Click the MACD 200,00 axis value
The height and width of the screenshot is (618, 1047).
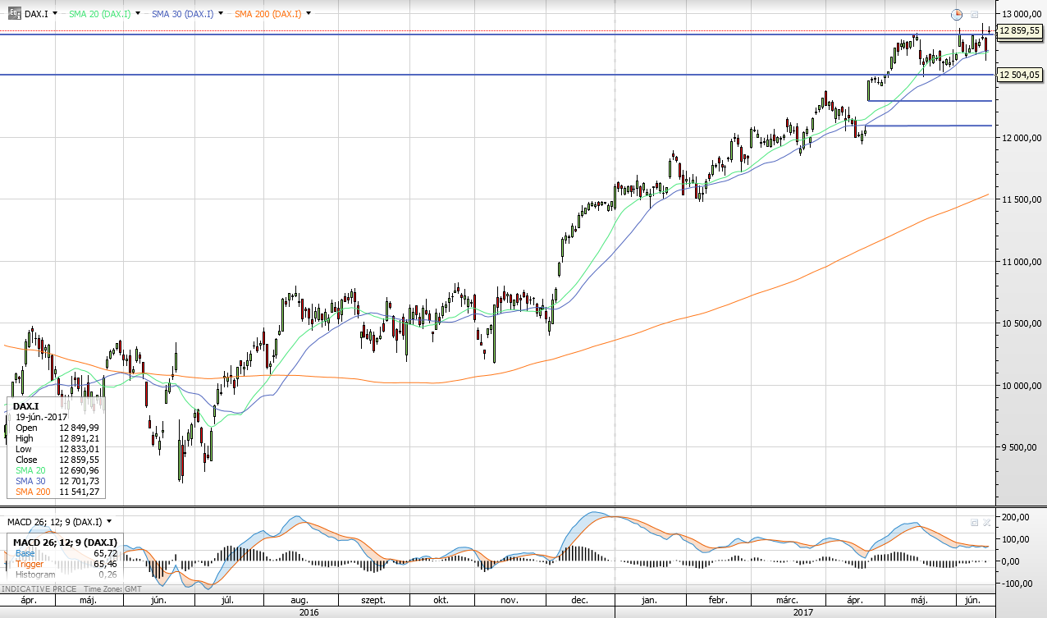[x=1014, y=517]
